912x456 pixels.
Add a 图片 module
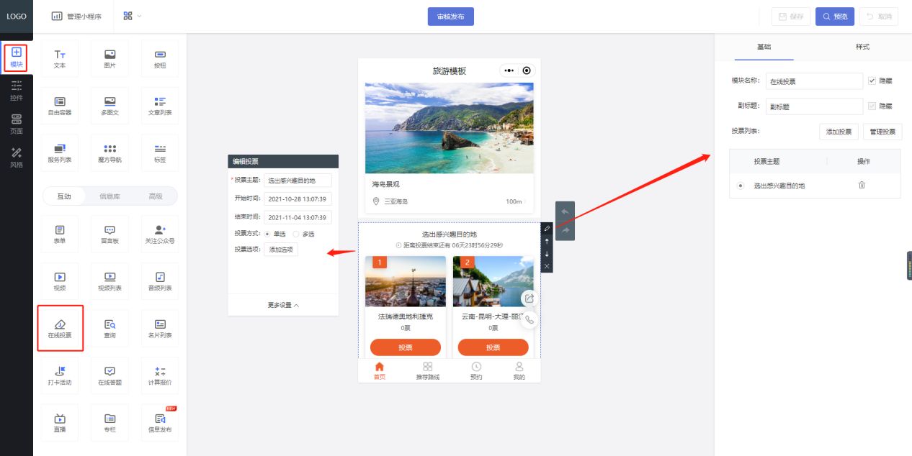coord(110,59)
